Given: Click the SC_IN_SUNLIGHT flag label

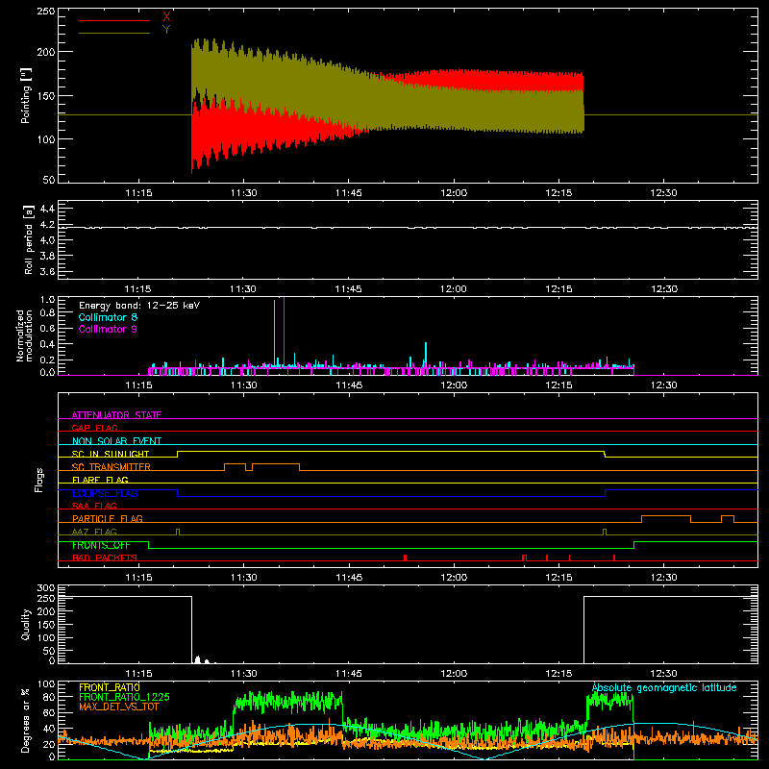Looking at the screenshot, I should (x=111, y=454).
